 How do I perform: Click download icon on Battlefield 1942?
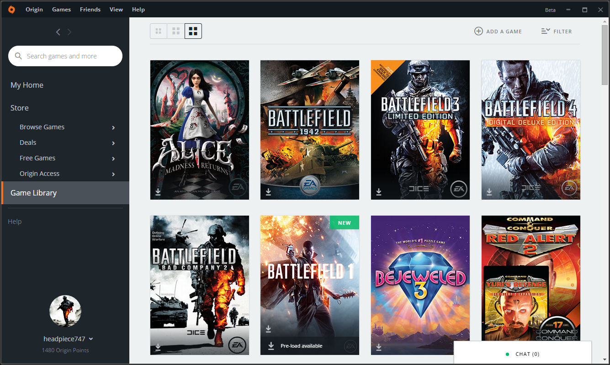[269, 192]
